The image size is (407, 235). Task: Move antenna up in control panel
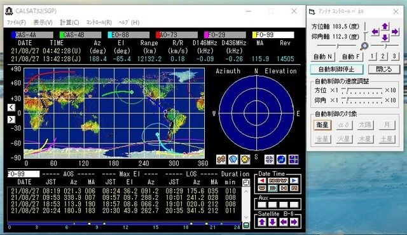(385, 26)
